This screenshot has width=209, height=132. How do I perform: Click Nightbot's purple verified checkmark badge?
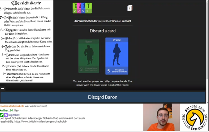(x=6, y=115)
